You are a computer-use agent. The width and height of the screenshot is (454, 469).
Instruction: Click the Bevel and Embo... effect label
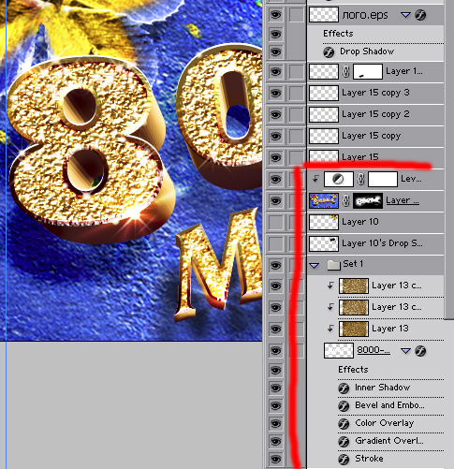(389, 405)
